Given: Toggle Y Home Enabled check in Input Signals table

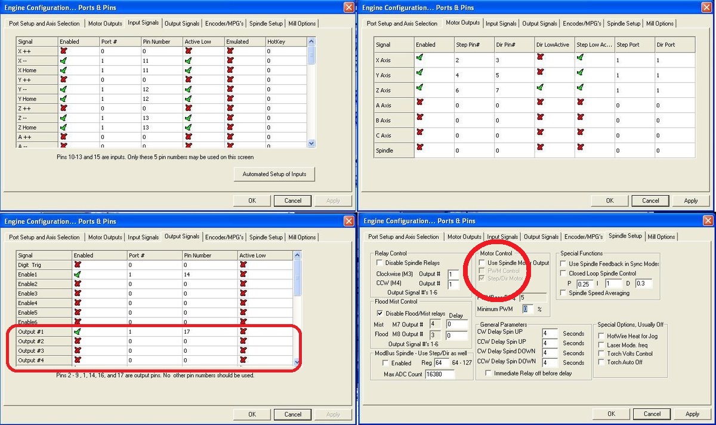Looking at the screenshot, I should tap(63, 99).
